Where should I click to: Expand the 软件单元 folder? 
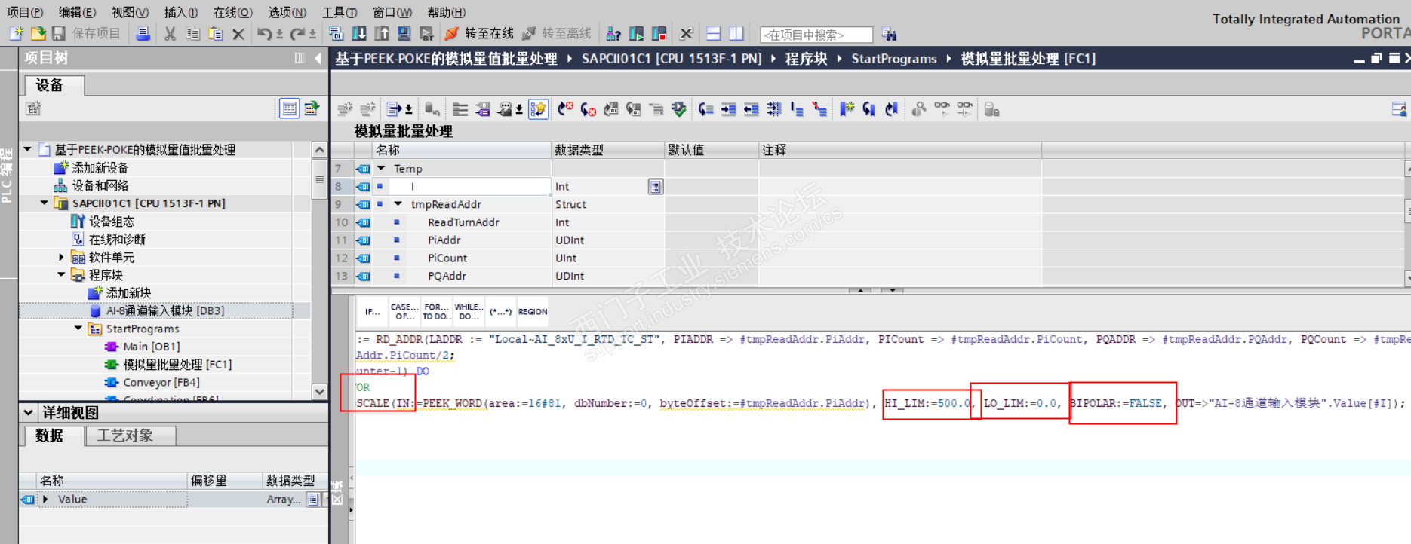pos(62,257)
